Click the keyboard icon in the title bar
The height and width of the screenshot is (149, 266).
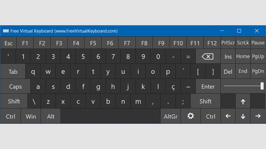(x=6, y=31)
